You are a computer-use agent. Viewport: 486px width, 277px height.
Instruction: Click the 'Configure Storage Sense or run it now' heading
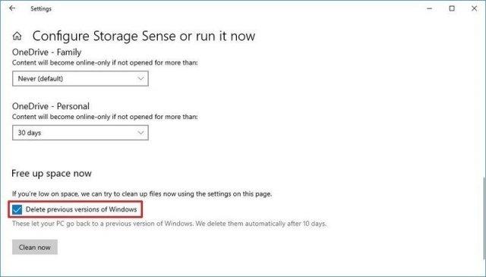(x=144, y=36)
